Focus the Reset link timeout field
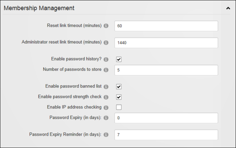The image size is (236, 148). [x=166, y=26]
